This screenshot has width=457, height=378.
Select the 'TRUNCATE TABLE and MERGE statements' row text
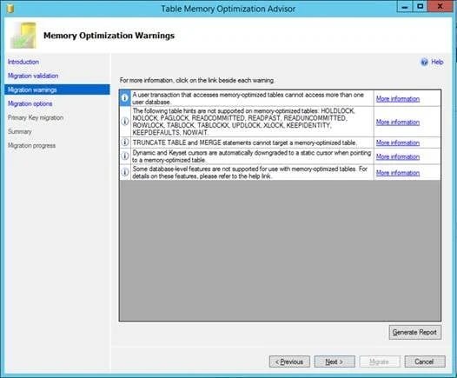click(x=244, y=143)
